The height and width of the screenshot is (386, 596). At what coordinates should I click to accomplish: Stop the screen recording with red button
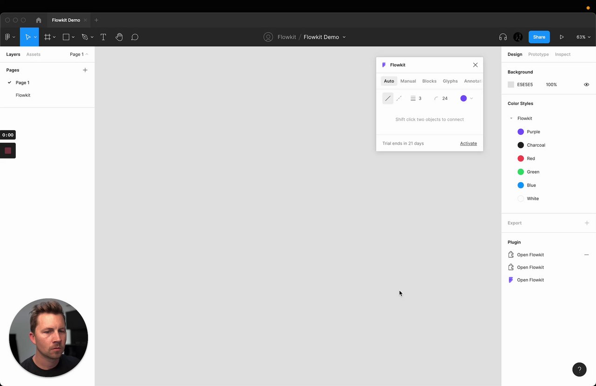[x=8, y=150]
